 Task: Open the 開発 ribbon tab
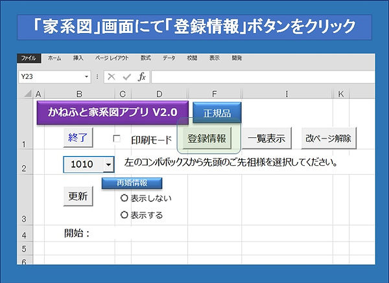(x=237, y=58)
